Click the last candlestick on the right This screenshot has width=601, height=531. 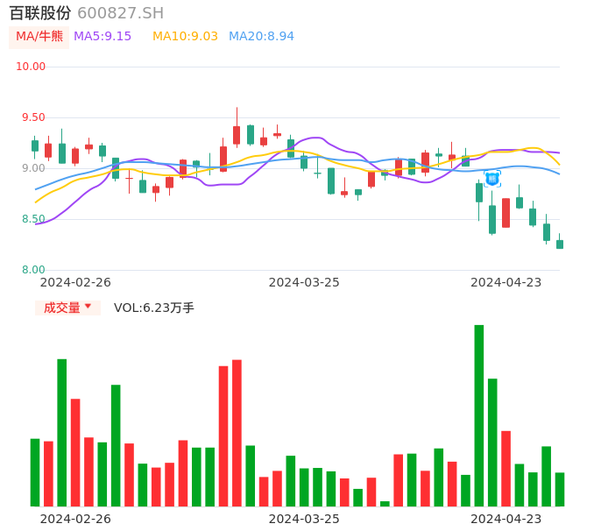click(560, 244)
